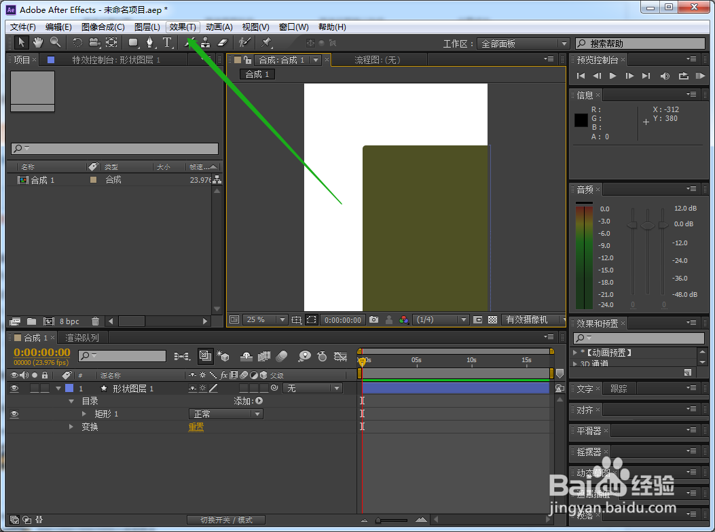Click the 0:00:00:00 timecode in viewer

click(343, 320)
